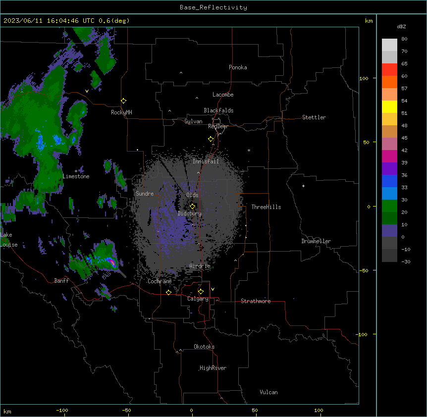
Task: Click the Drumheller label
Action: (316, 241)
